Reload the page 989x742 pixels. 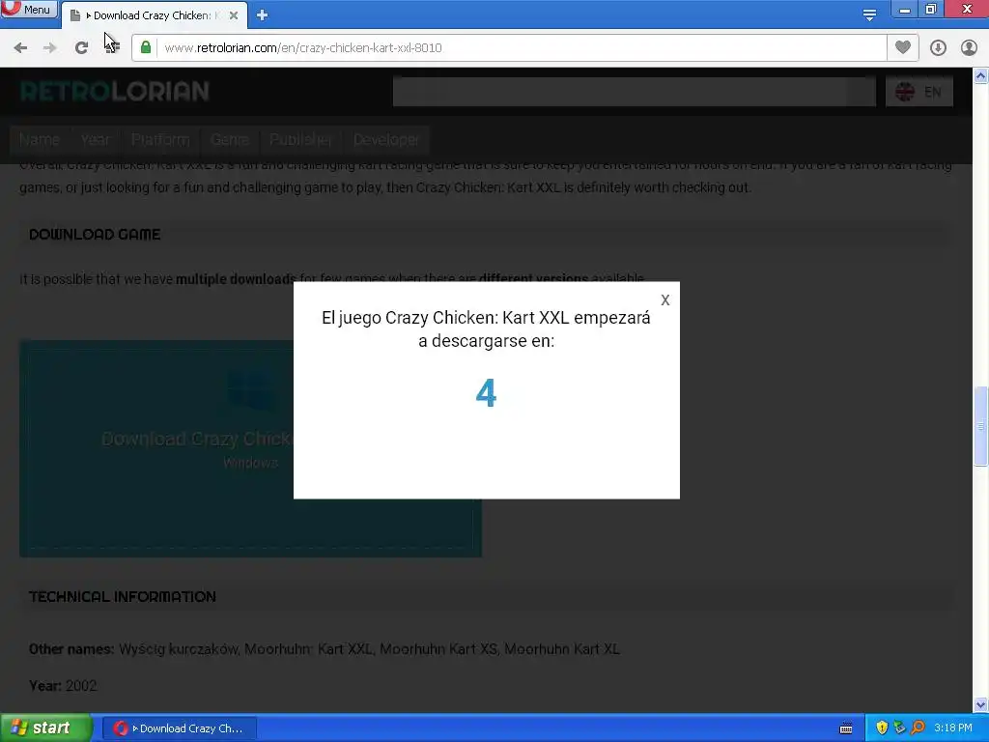81,48
